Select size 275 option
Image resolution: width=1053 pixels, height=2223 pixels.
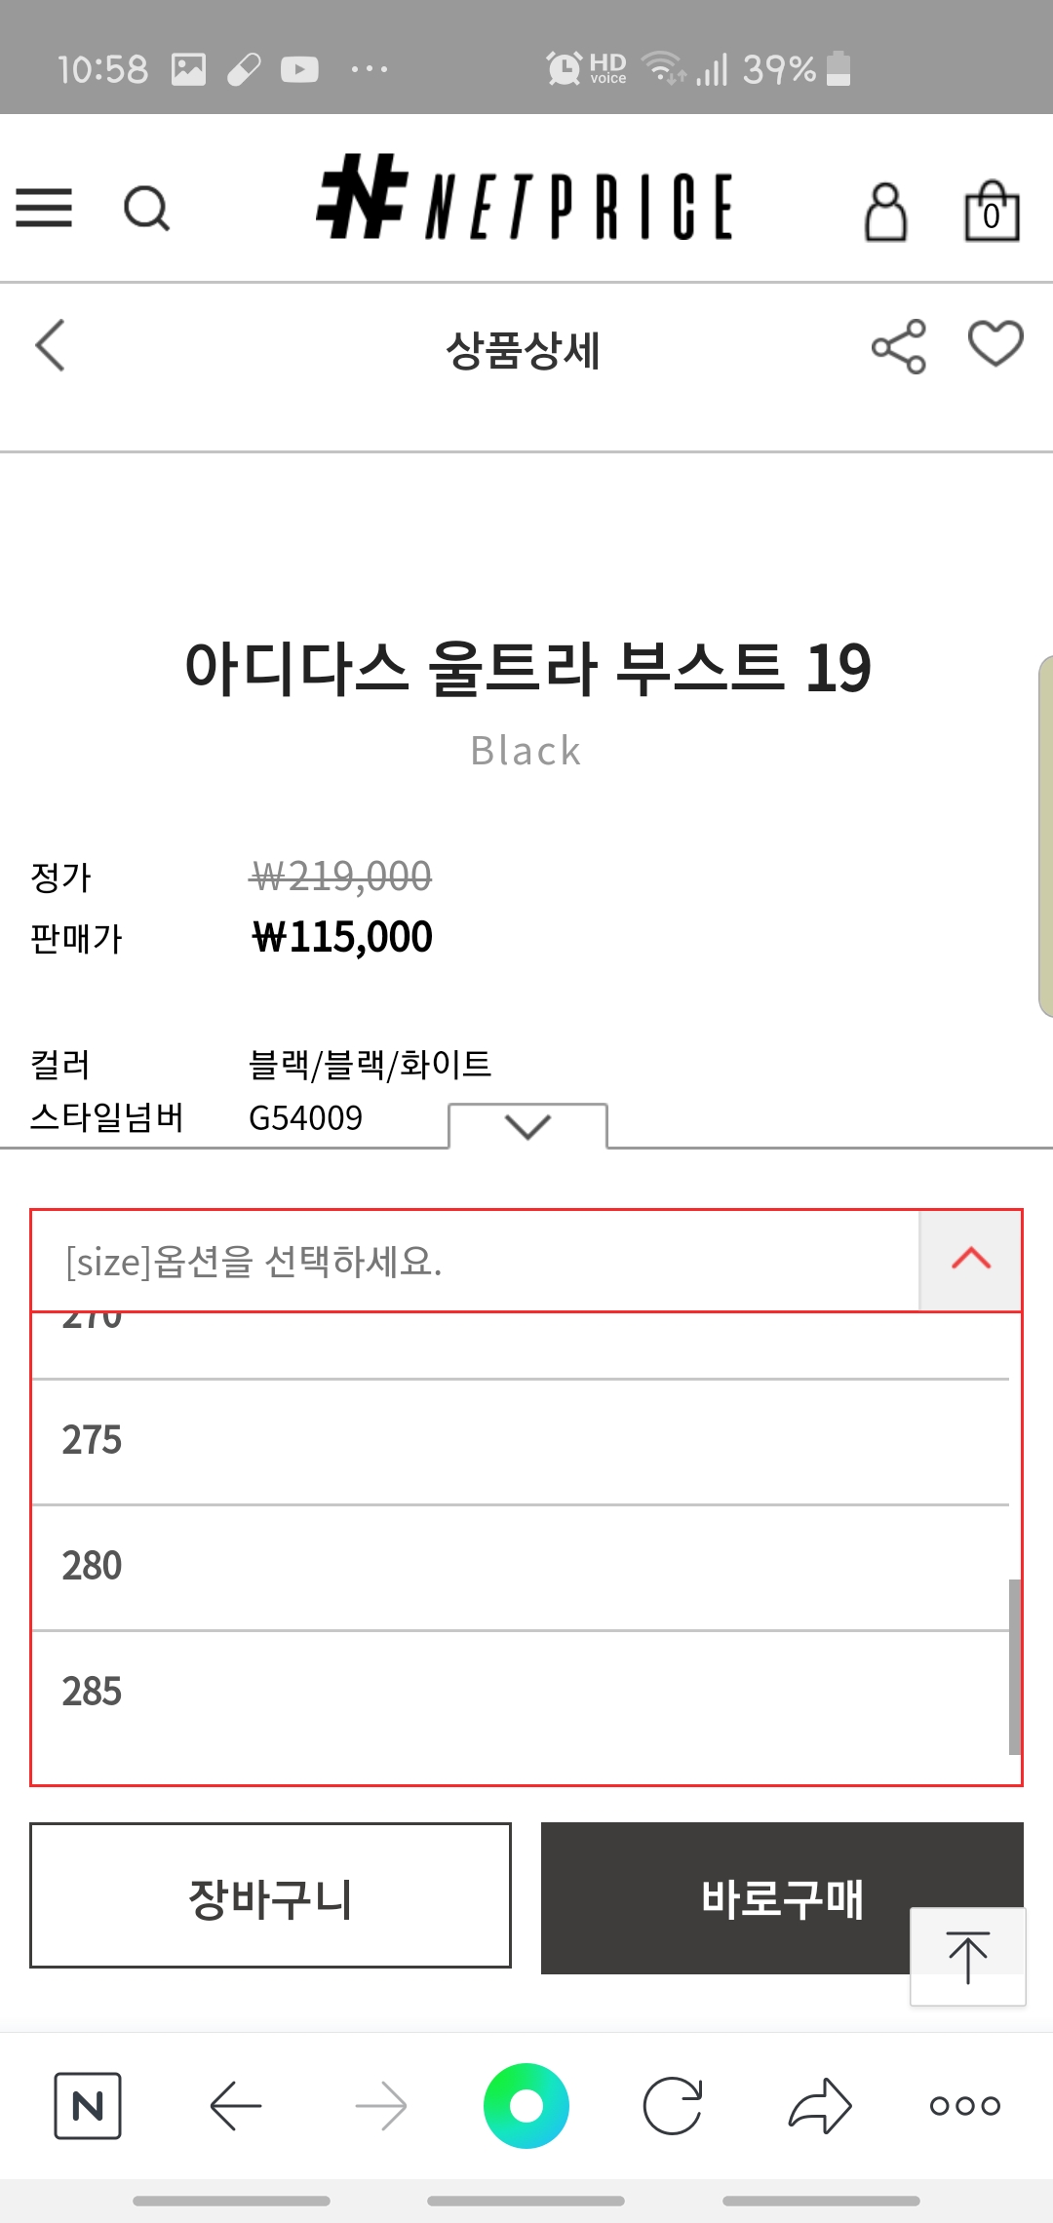click(x=521, y=1441)
